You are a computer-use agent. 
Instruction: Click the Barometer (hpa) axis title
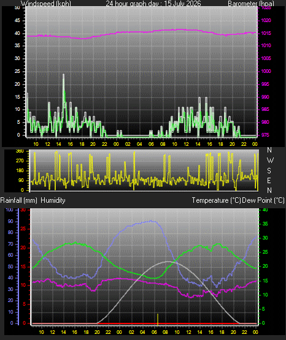(251, 4)
